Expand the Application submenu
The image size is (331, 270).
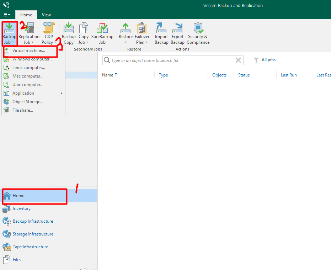click(33, 93)
